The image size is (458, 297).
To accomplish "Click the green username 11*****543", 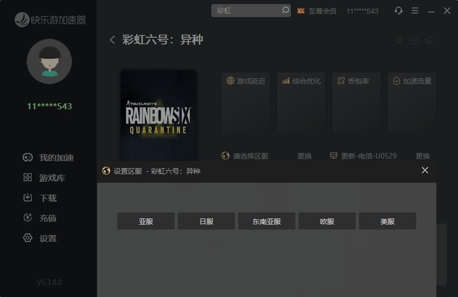I will pyautogui.click(x=49, y=106).
